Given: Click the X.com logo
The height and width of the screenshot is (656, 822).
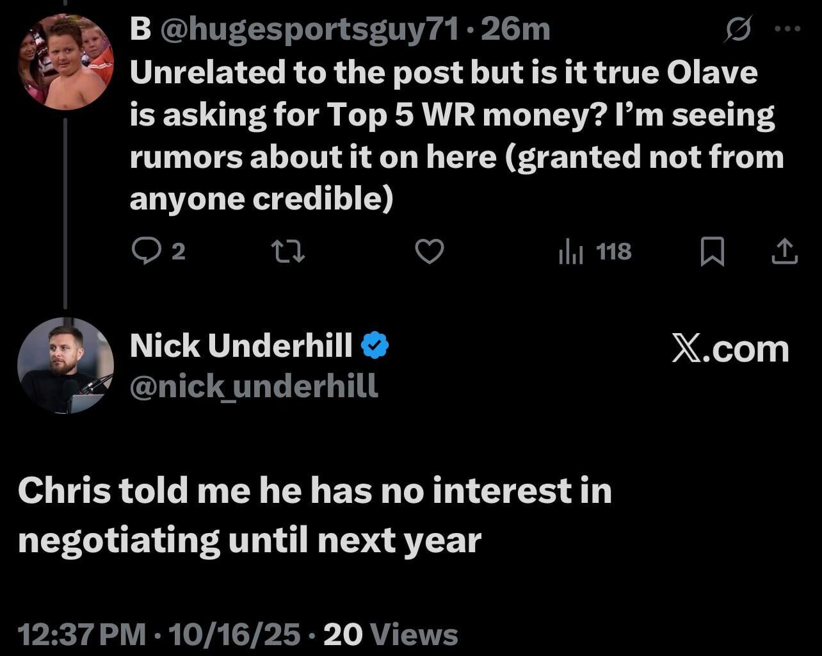Looking at the screenshot, I should pyautogui.click(x=730, y=349).
